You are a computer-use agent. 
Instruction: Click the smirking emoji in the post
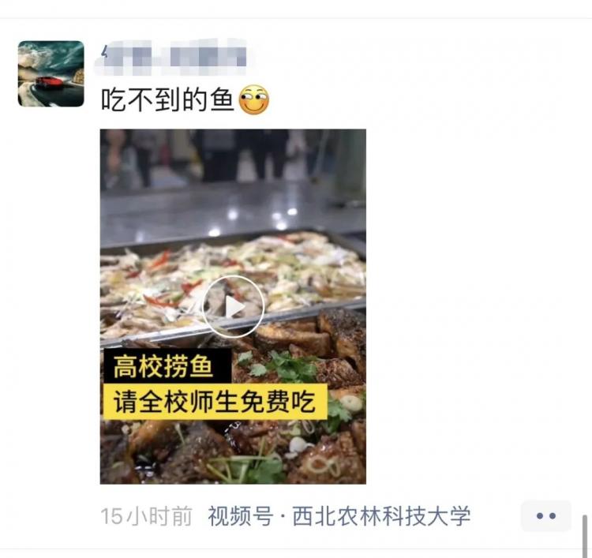[x=253, y=99]
